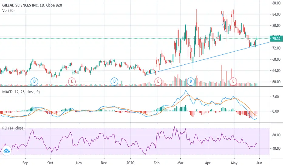Click the Apr label on the time axis

pyautogui.click(x=208, y=163)
